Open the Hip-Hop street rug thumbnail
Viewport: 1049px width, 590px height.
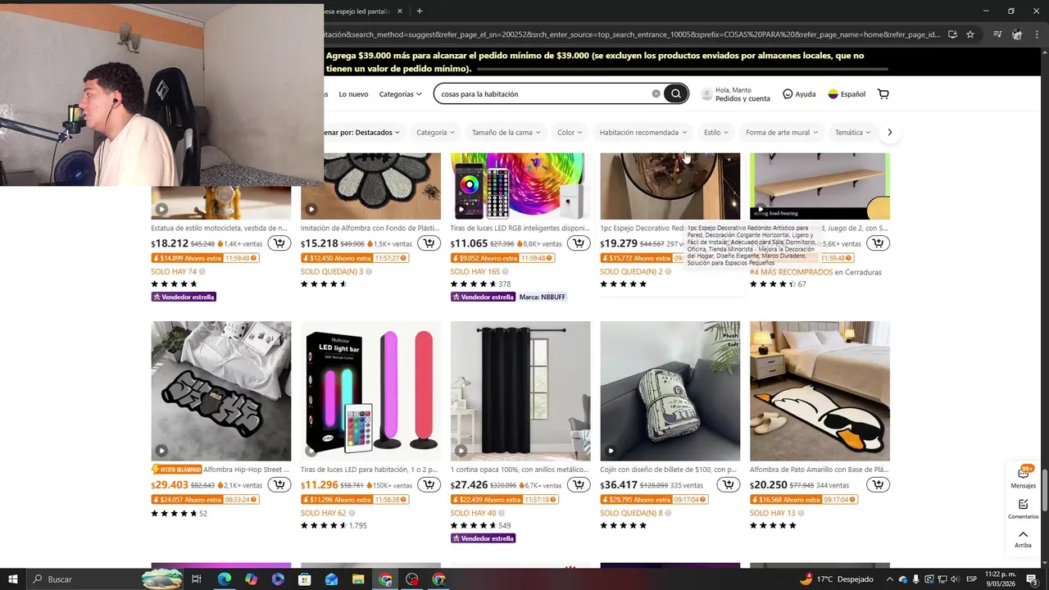(221, 391)
